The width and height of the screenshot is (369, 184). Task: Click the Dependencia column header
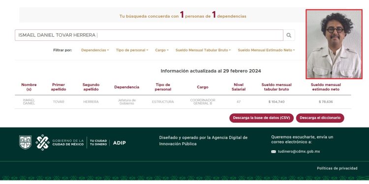(126, 87)
